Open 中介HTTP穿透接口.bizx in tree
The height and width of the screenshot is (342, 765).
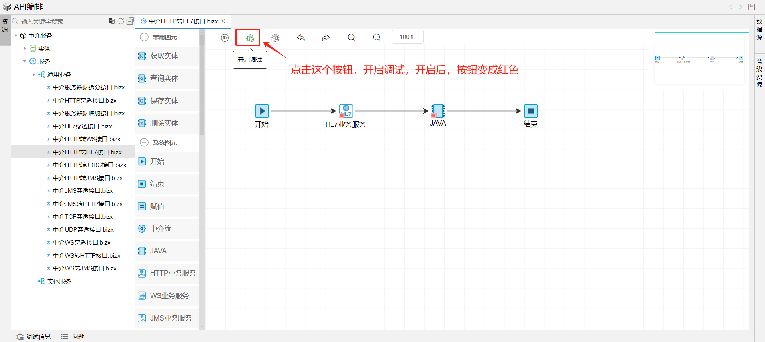(84, 101)
